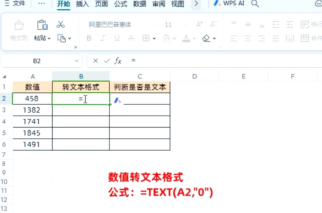Viewport: 322px width, 213px height.
Task: Click the search magnifier icon
Action: 255,4
